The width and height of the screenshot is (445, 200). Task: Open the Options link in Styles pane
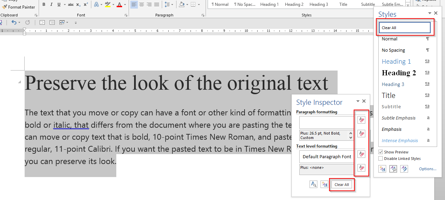428,169
